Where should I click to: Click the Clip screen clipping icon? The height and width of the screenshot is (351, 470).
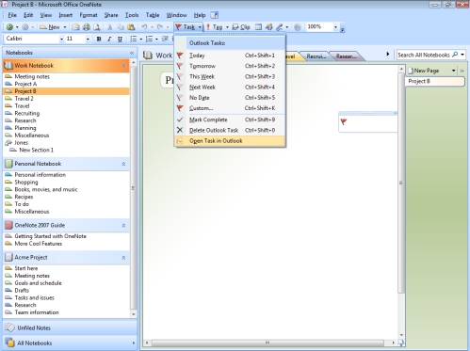pyautogui.click(x=241, y=27)
